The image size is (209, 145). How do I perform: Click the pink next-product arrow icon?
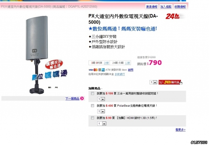82,98
